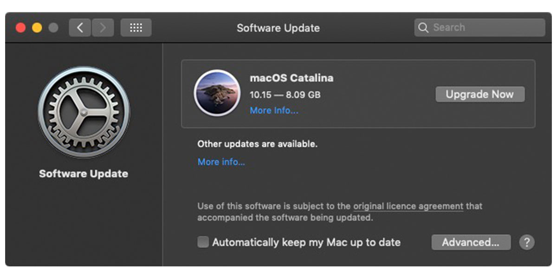
Task: Go forward with the right chevron button
Action: [103, 28]
